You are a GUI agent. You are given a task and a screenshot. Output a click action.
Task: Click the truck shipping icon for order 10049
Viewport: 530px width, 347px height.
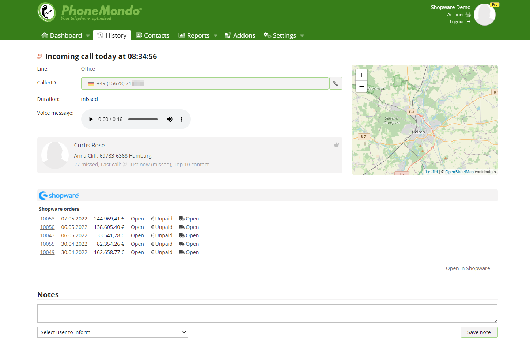[x=182, y=252]
